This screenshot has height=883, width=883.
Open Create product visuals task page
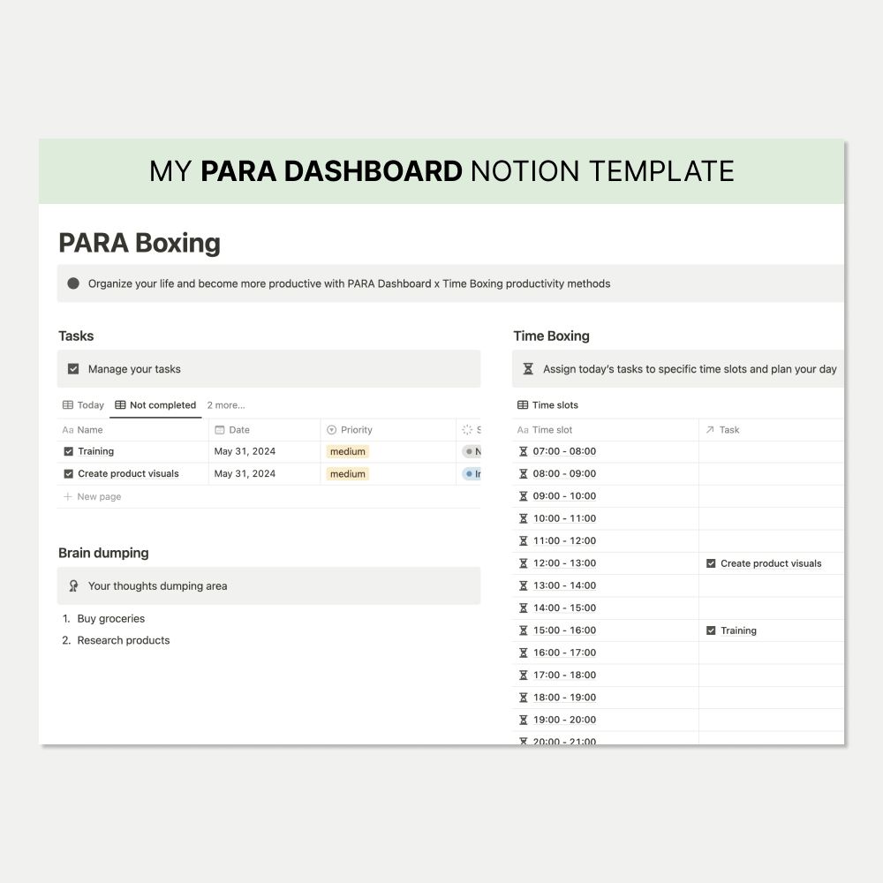point(128,473)
